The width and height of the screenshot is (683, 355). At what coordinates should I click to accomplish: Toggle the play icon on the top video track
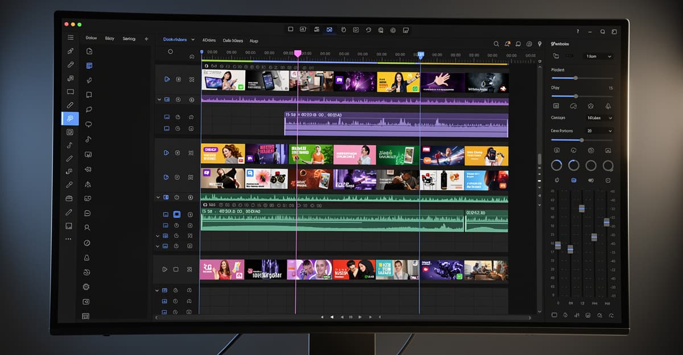pyautogui.click(x=166, y=80)
